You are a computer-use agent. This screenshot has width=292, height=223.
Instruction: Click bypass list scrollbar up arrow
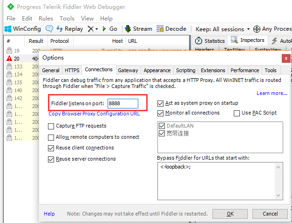coord(278,167)
